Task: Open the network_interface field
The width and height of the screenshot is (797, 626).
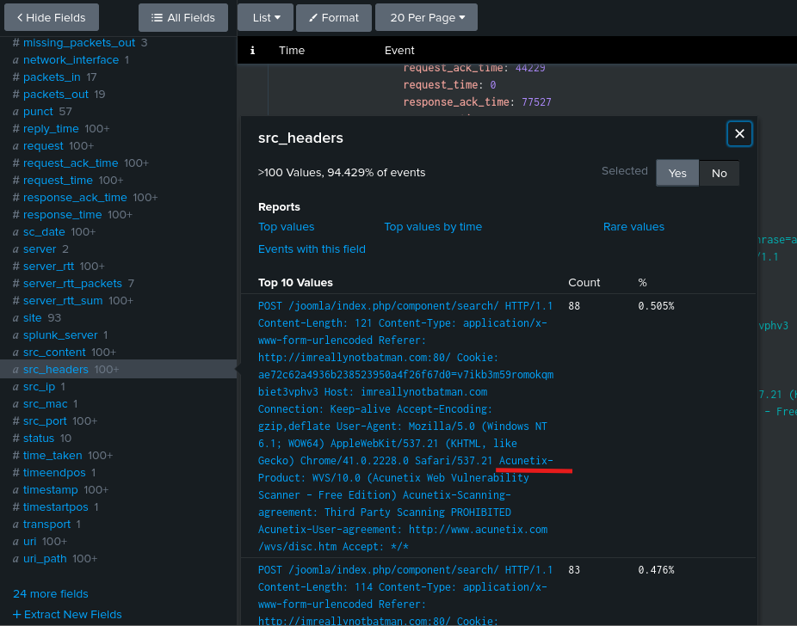Action: point(71,60)
